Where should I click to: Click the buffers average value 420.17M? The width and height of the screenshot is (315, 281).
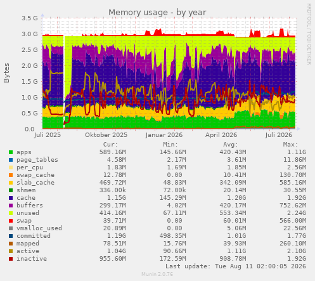click(x=233, y=206)
